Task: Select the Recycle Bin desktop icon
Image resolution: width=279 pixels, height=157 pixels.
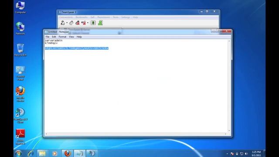Action: pyautogui.click(x=20, y=50)
